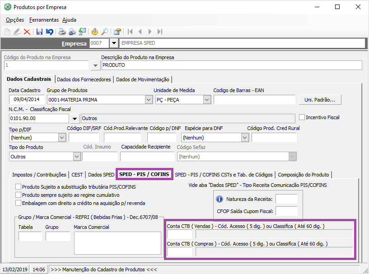369x274 pixels.
Task: Click the Codigo de Barras - EAN field
Action: (254, 100)
